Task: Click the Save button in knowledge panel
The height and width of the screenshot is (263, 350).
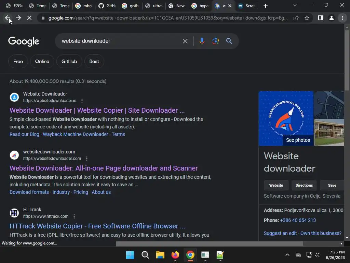Action: click(332, 185)
